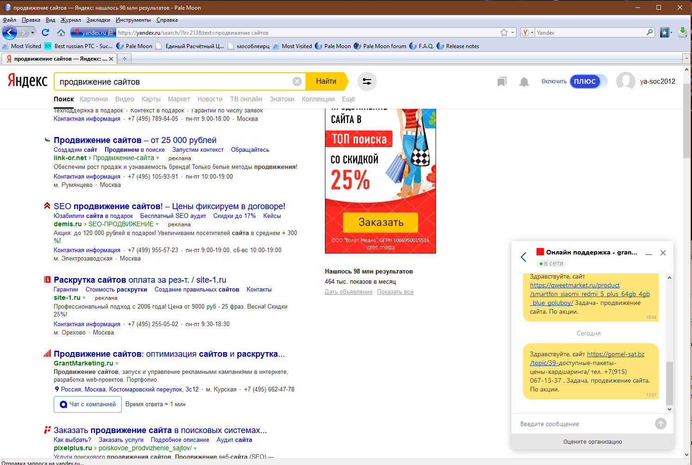Open the Показать все link

coord(395,292)
